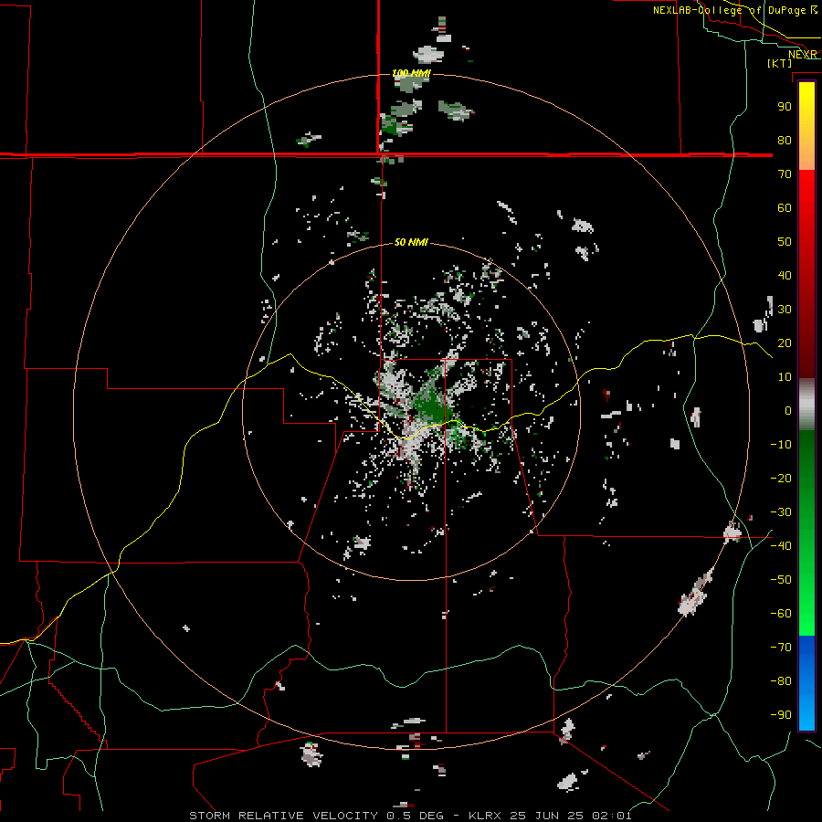Click the -20 value on the velocity scale
822x822 pixels.
tap(781, 478)
